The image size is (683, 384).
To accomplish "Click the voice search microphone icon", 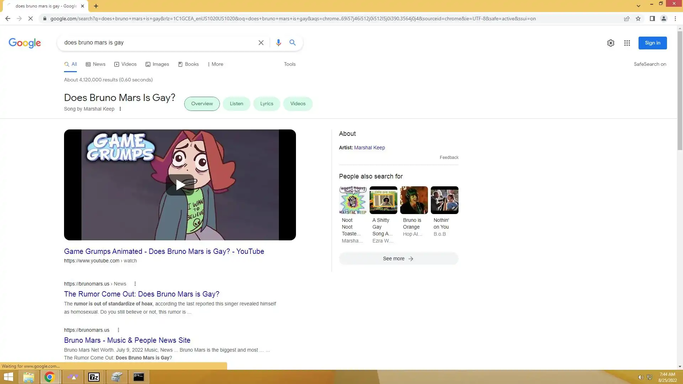I will (278, 43).
